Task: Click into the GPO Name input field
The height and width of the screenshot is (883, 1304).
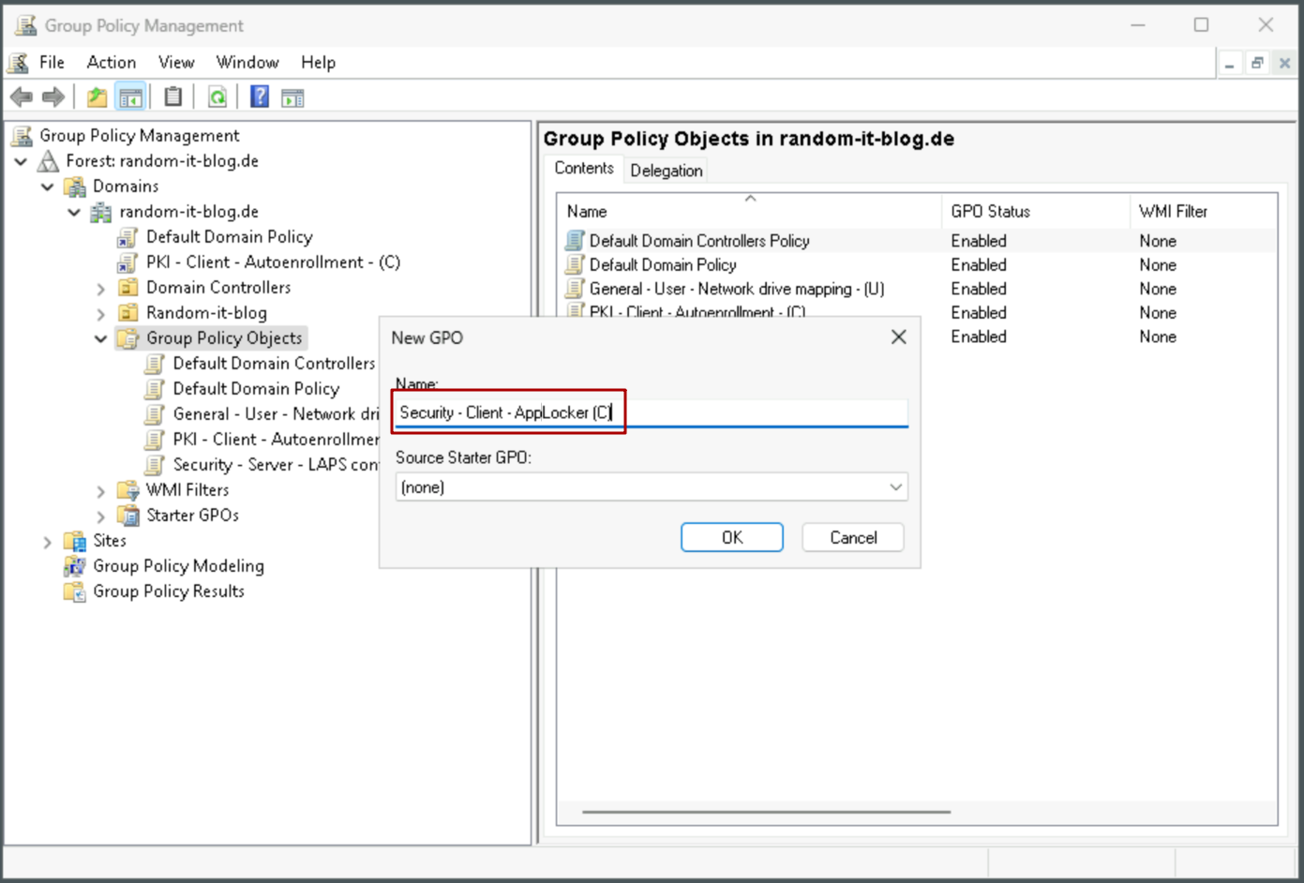Action: coord(652,412)
